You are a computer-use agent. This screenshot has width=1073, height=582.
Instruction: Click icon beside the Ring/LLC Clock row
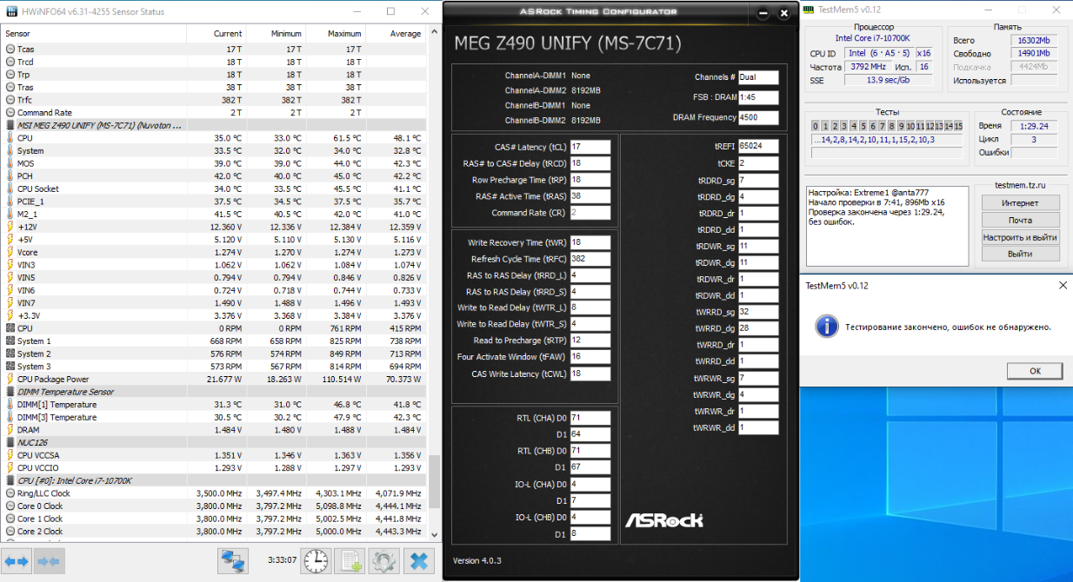(x=10, y=493)
